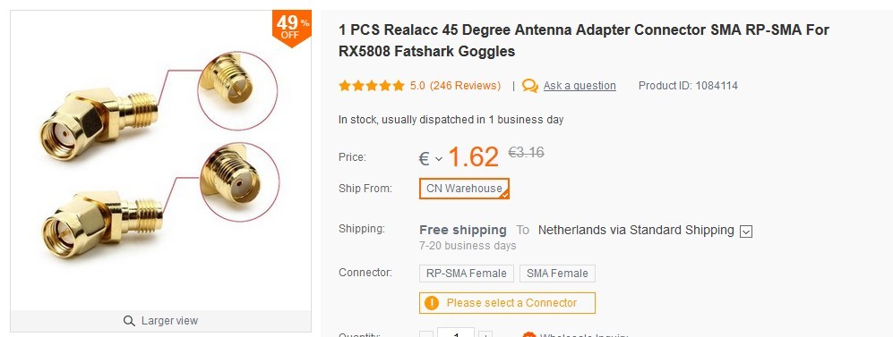Toggle the CN Warehouse ship-from option
The image size is (893, 337).
coord(464,189)
